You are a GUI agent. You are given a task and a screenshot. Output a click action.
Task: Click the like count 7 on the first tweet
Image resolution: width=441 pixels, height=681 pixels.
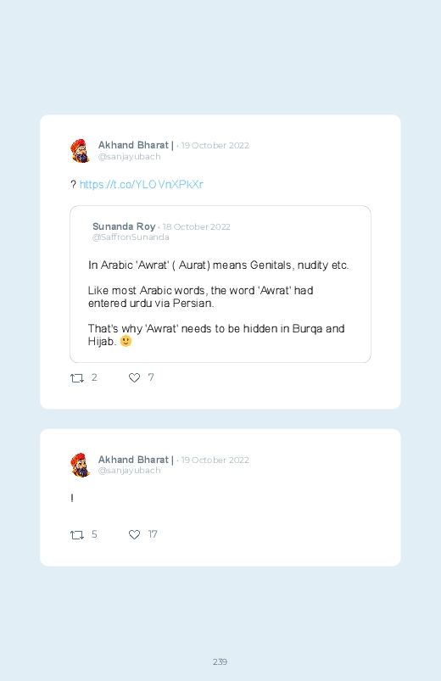point(151,377)
